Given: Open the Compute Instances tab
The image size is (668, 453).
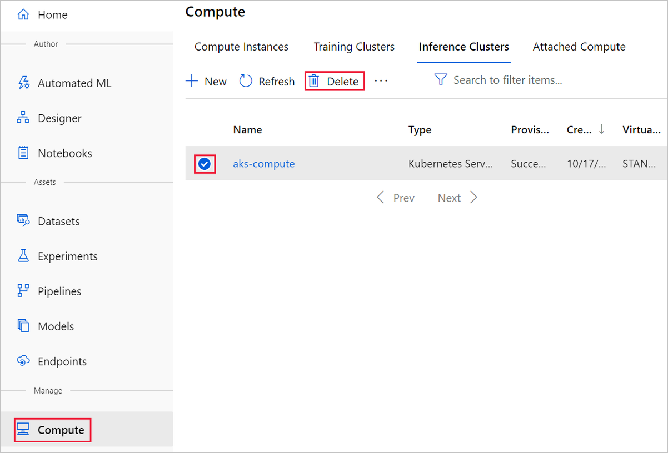Looking at the screenshot, I should pyautogui.click(x=241, y=47).
